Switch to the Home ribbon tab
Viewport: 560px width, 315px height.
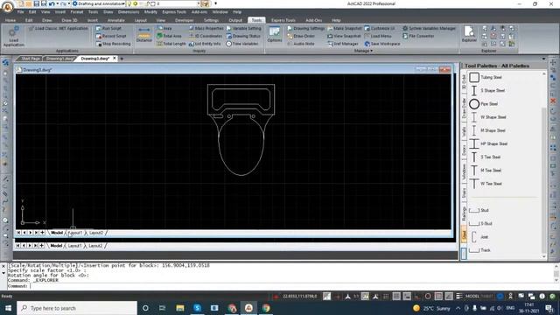coord(10,20)
